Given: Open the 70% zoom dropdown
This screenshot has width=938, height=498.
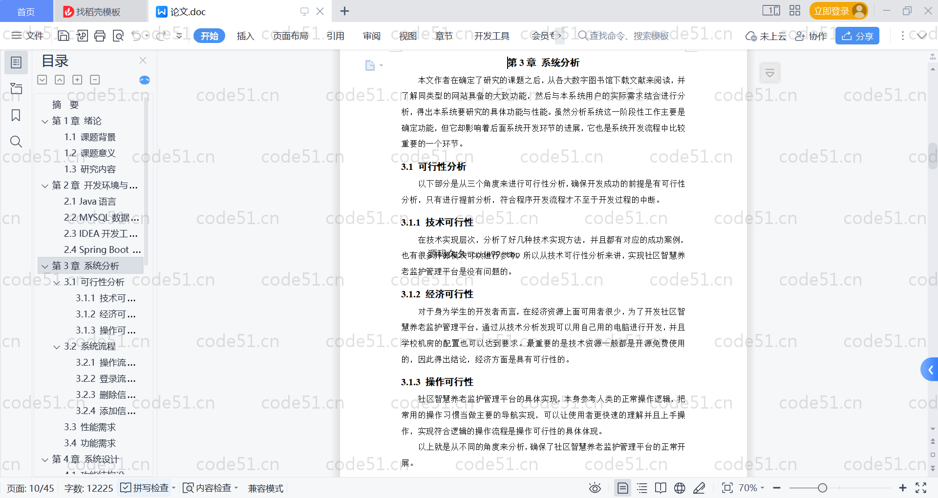Looking at the screenshot, I should (x=751, y=488).
